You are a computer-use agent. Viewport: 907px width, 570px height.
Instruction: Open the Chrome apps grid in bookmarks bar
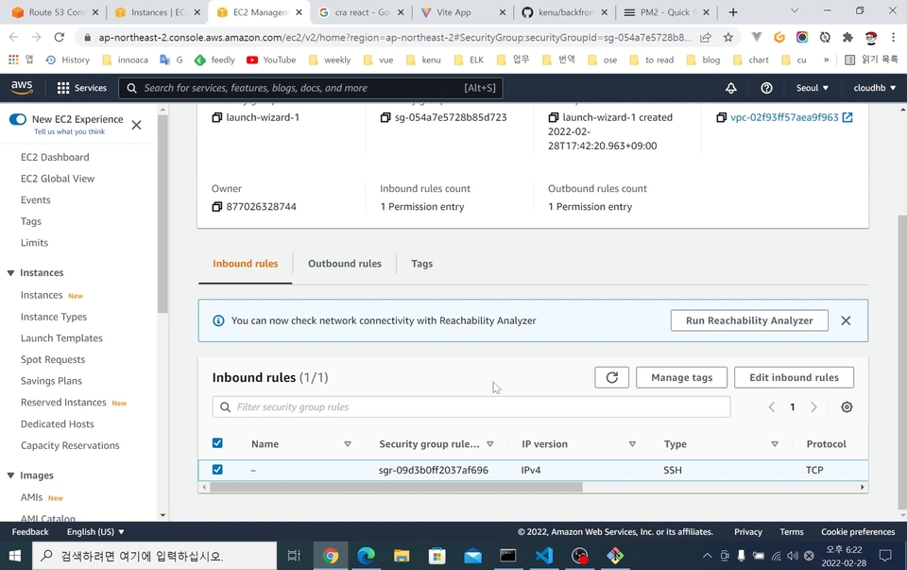[13, 60]
